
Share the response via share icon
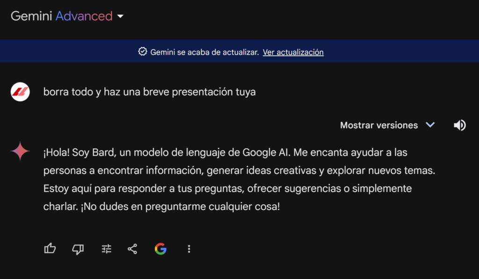click(132, 249)
